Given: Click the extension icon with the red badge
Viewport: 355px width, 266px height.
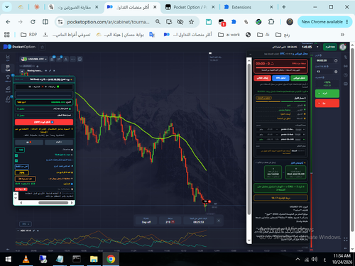Looking at the screenshot, I should (222, 23).
